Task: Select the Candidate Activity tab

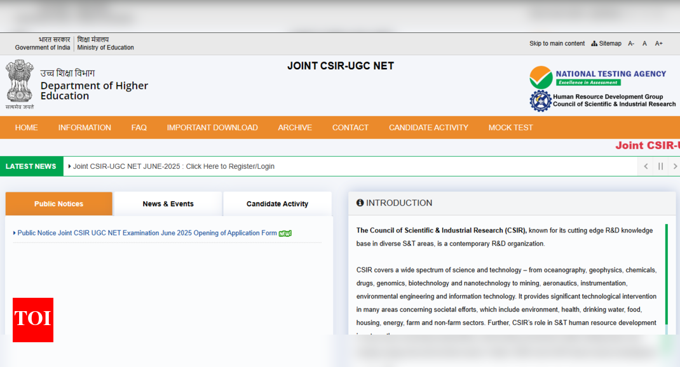Action: click(277, 204)
